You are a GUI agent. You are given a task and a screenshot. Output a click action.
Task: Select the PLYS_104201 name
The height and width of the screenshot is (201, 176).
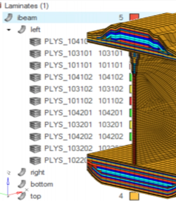pyautogui.click(x=68, y=113)
